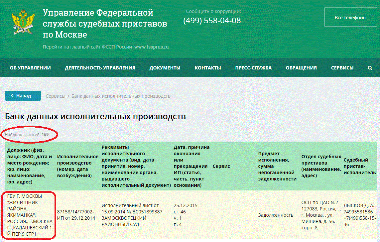
Task: Click the Сервисы breadcrumb link
Action: 56,96
